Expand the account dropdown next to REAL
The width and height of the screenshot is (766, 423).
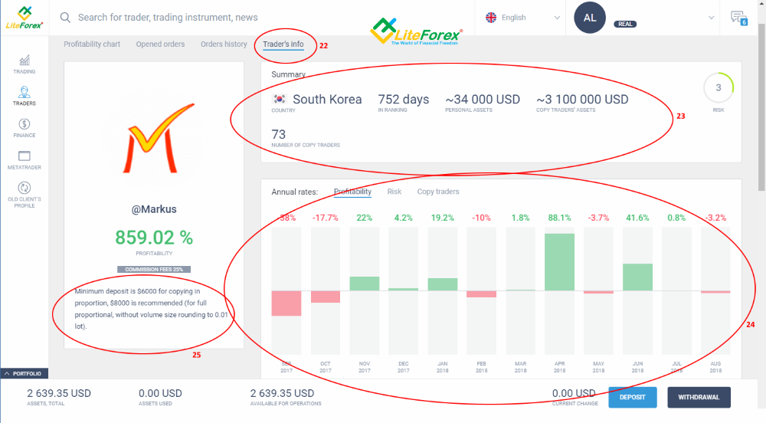point(711,18)
